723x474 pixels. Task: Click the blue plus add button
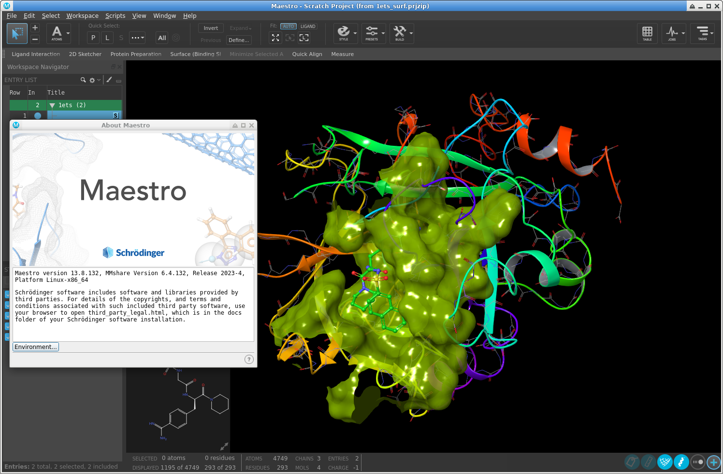click(x=714, y=462)
